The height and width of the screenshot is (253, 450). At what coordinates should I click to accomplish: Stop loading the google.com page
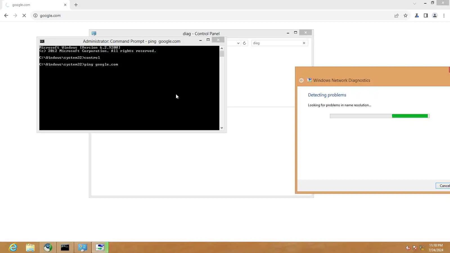coord(24,15)
